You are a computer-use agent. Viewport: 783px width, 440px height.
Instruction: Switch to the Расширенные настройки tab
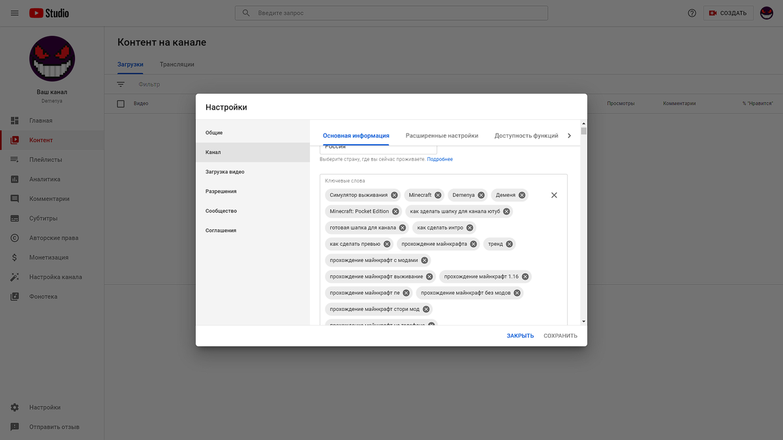coord(442,136)
